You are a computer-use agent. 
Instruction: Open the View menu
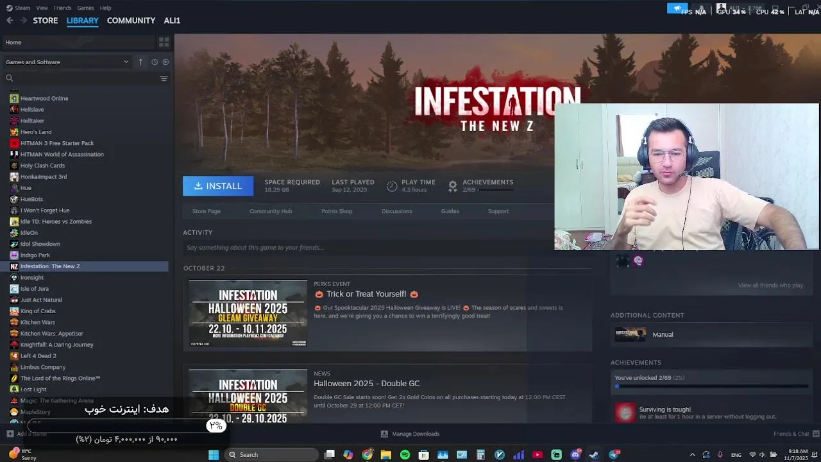(x=42, y=8)
